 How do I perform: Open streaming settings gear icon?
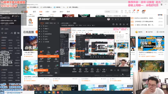pyautogui.click(x=118, y=70)
